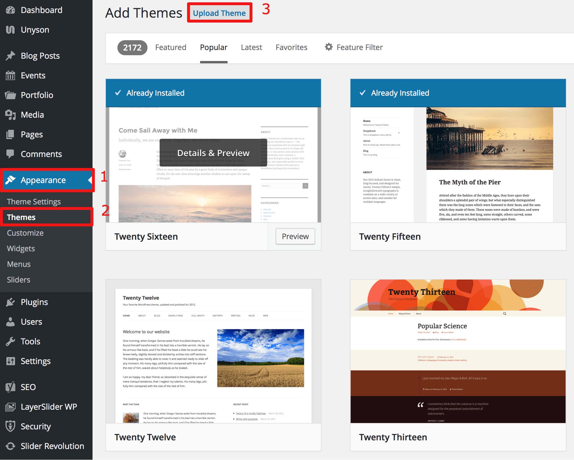Click the Plugins plug icon
Viewport: 574px width, 460px height.
pyautogui.click(x=10, y=302)
